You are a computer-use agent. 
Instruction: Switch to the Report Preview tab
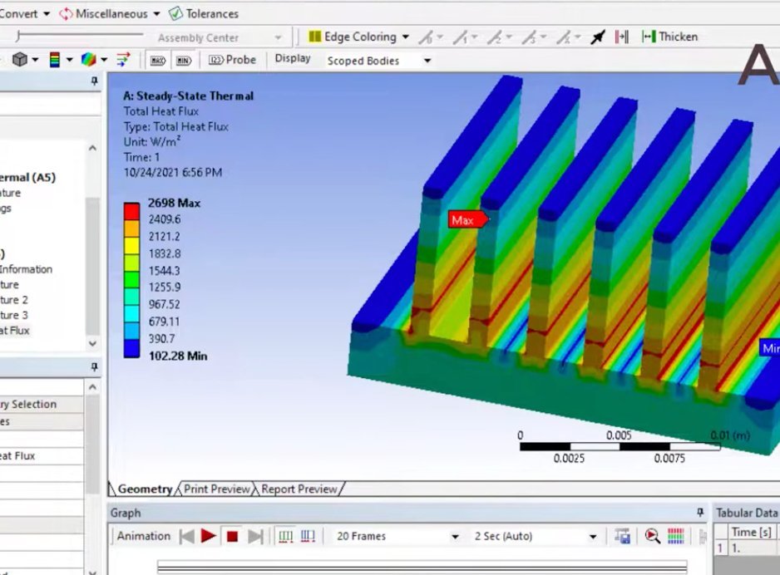pos(299,489)
